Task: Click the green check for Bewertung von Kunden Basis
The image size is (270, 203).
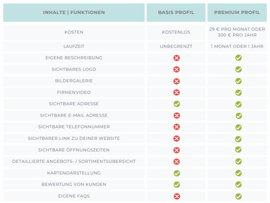Action: [x=176, y=185]
